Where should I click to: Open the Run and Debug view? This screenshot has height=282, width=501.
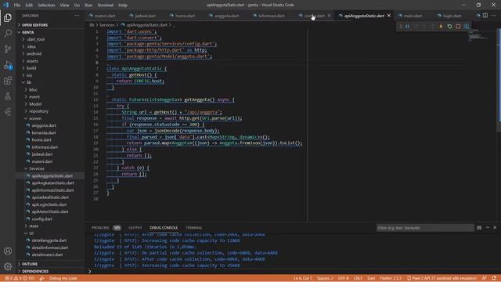pos(8,65)
